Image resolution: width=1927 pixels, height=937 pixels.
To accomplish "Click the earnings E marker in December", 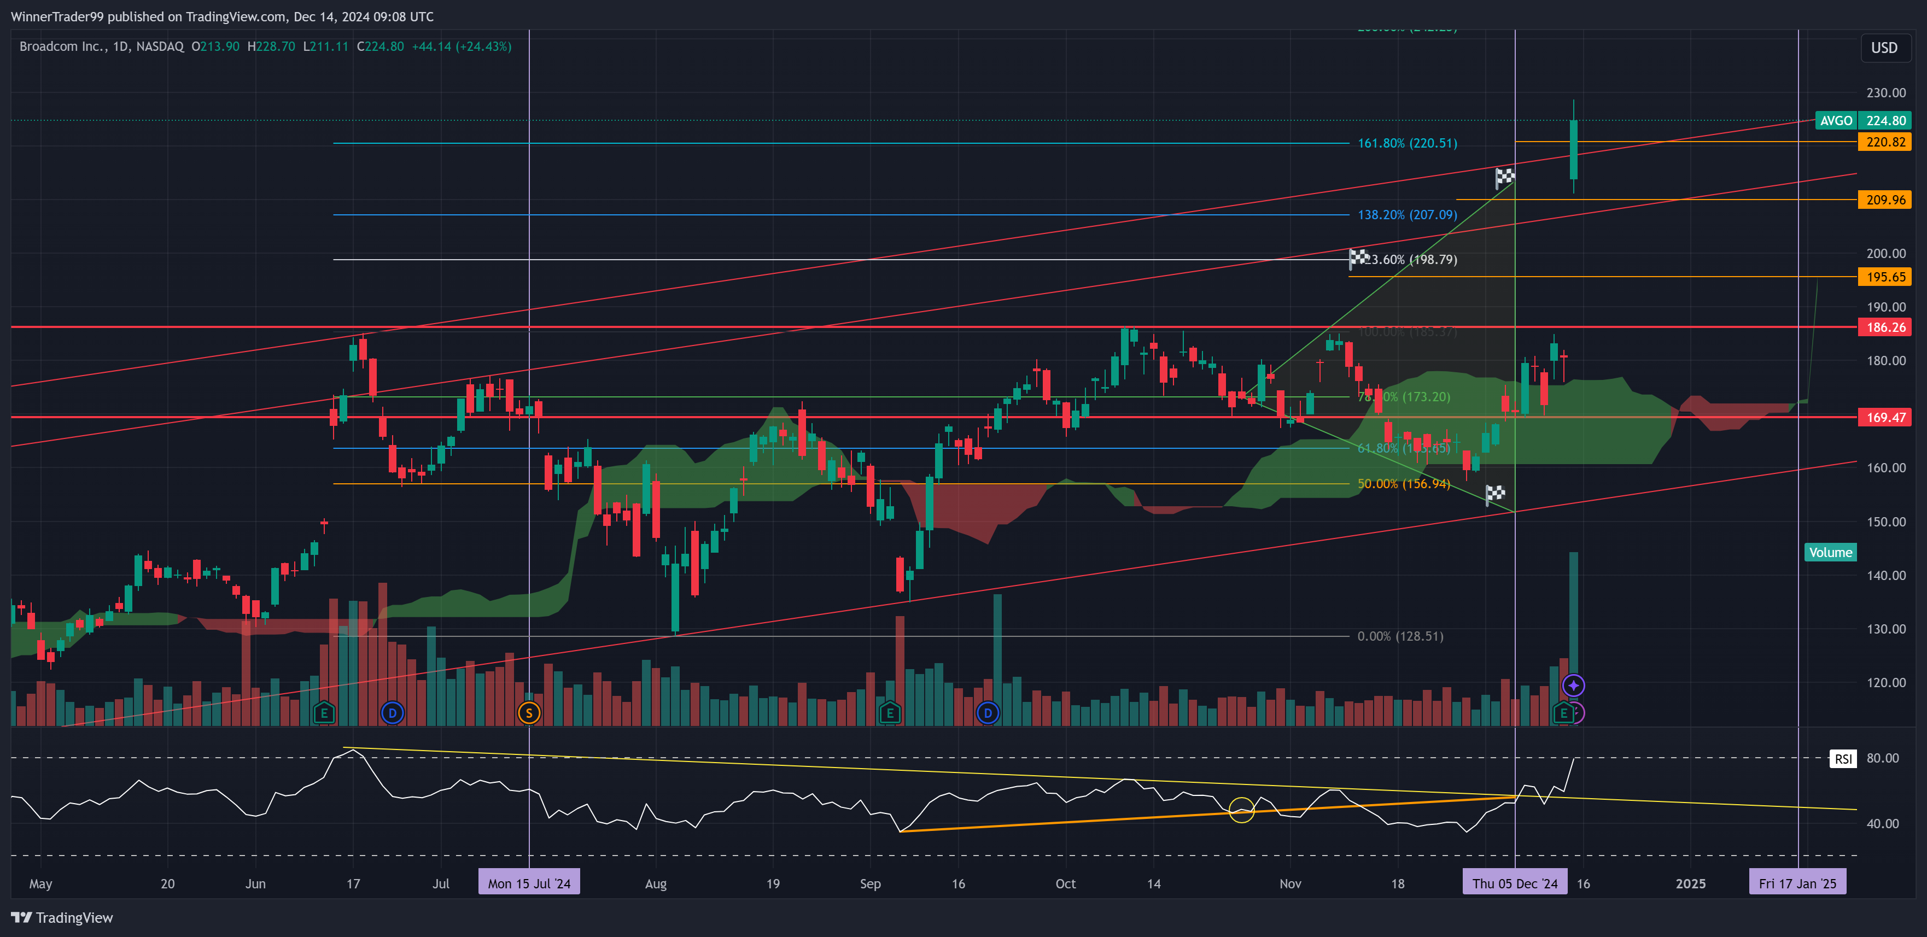I will point(1563,713).
